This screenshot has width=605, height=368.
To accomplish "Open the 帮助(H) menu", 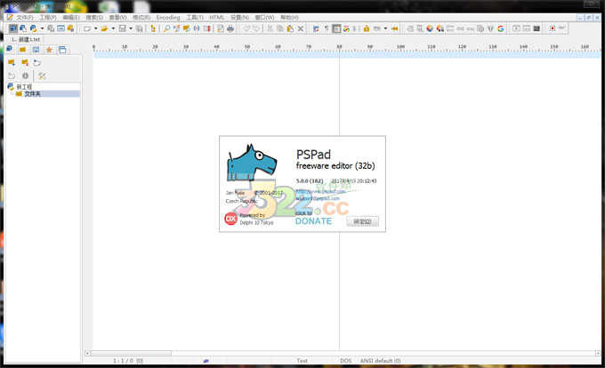I will click(289, 18).
